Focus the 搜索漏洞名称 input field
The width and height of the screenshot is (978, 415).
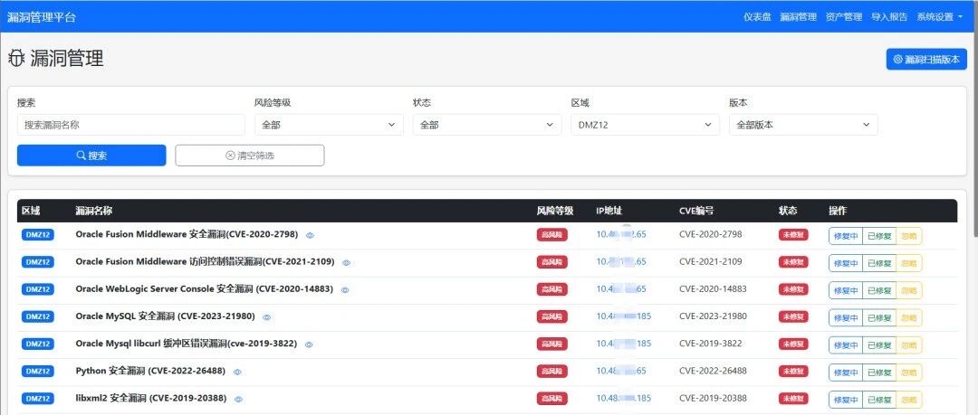tap(131, 125)
